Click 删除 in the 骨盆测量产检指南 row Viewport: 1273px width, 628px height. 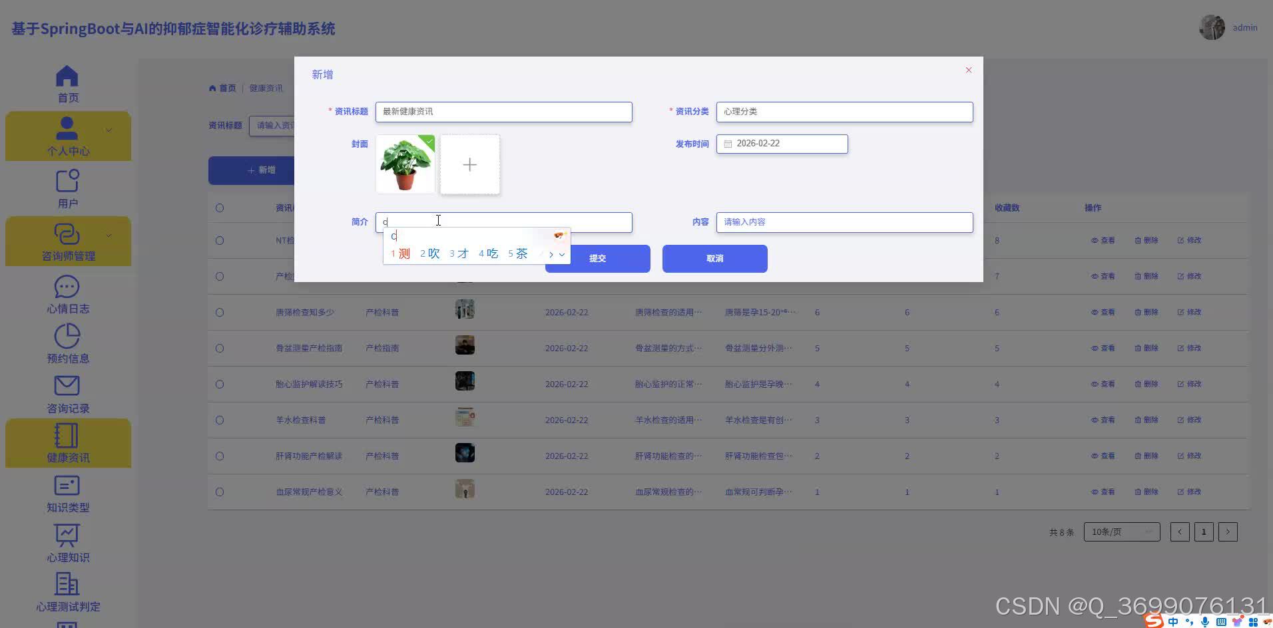(1146, 348)
